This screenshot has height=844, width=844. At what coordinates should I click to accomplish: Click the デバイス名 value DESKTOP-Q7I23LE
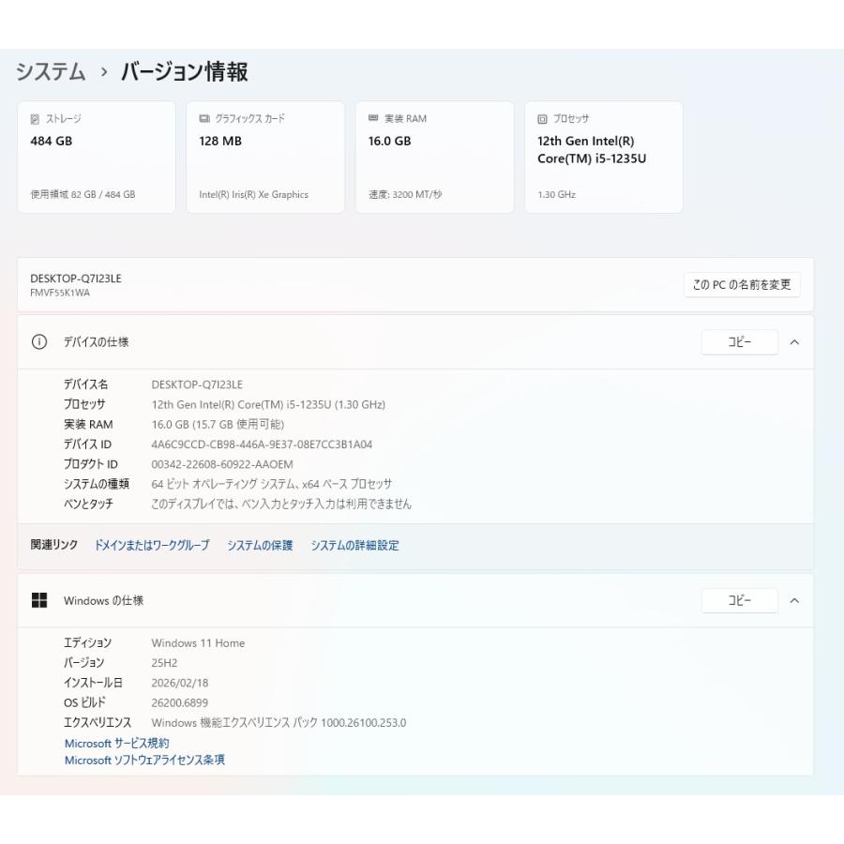(197, 384)
